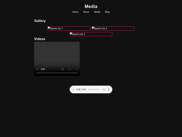Screen dimensions: 182x137
Task: Go to the Home page
Action: click(x=75, y=12)
